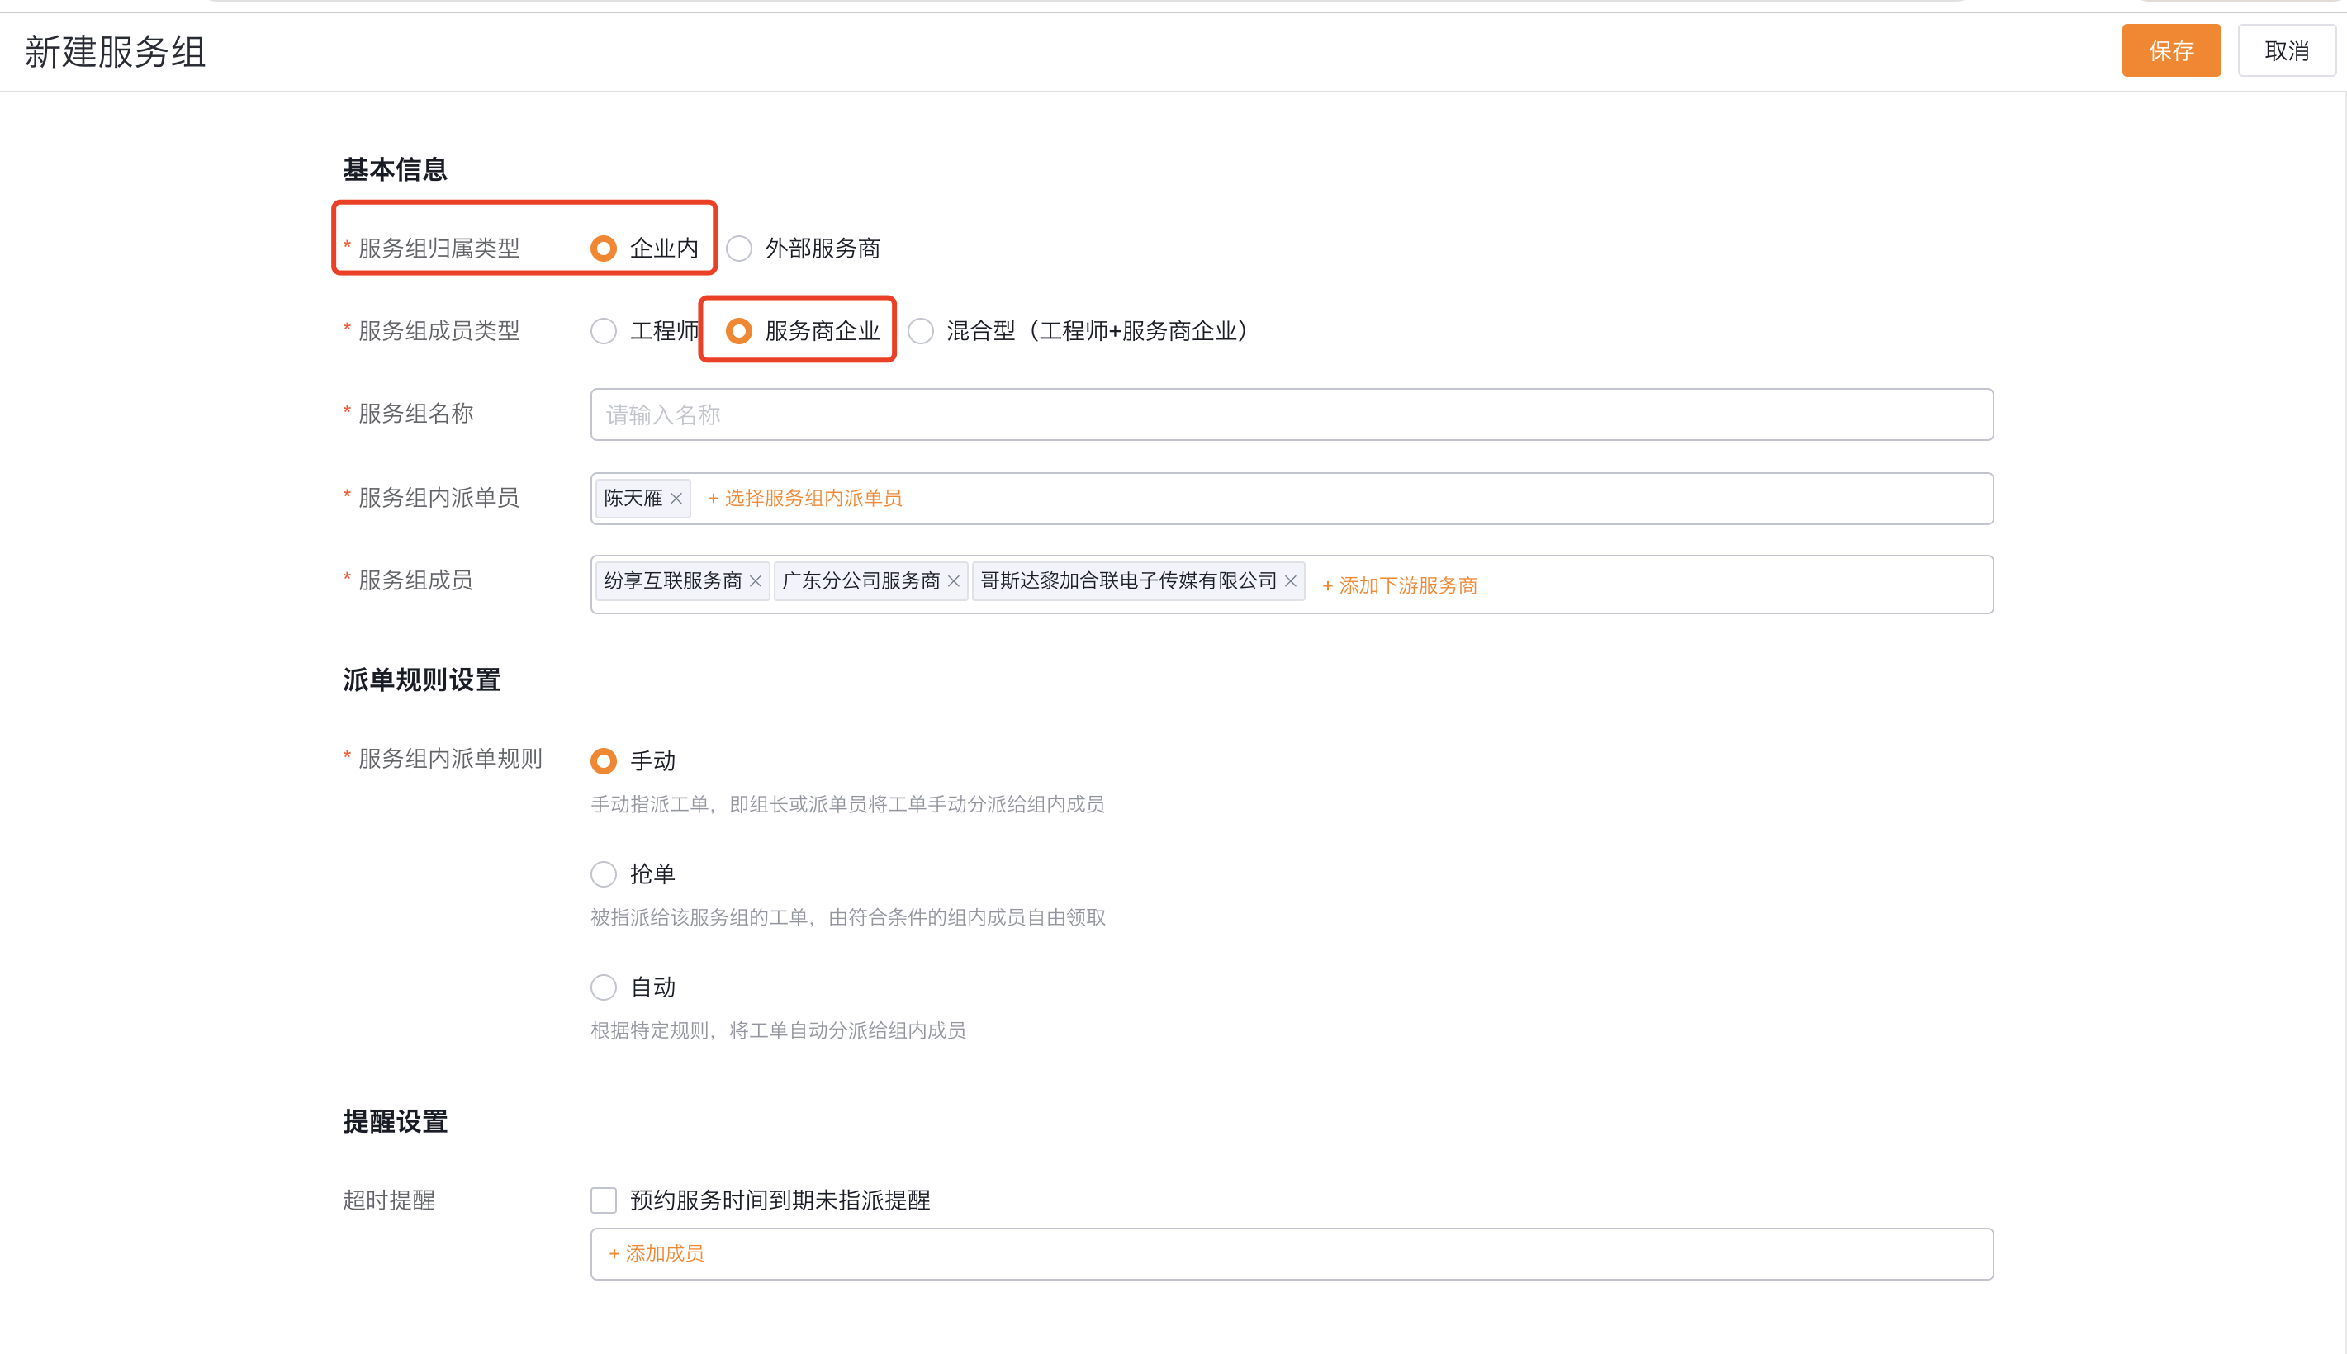The width and height of the screenshot is (2347, 1354).
Task: Click the 陈天雁 tag text
Action: (633, 499)
